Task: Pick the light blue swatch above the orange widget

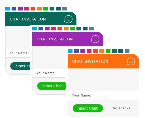Action: (70, 51)
